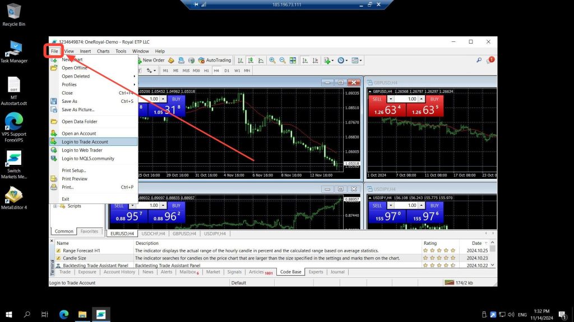The height and width of the screenshot is (322, 574).
Task: Choose Open Data Folder
Action: tap(94, 121)
